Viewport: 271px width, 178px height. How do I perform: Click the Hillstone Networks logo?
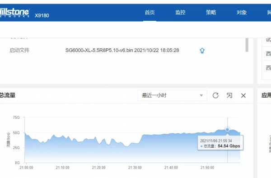[x=14, y=13]
